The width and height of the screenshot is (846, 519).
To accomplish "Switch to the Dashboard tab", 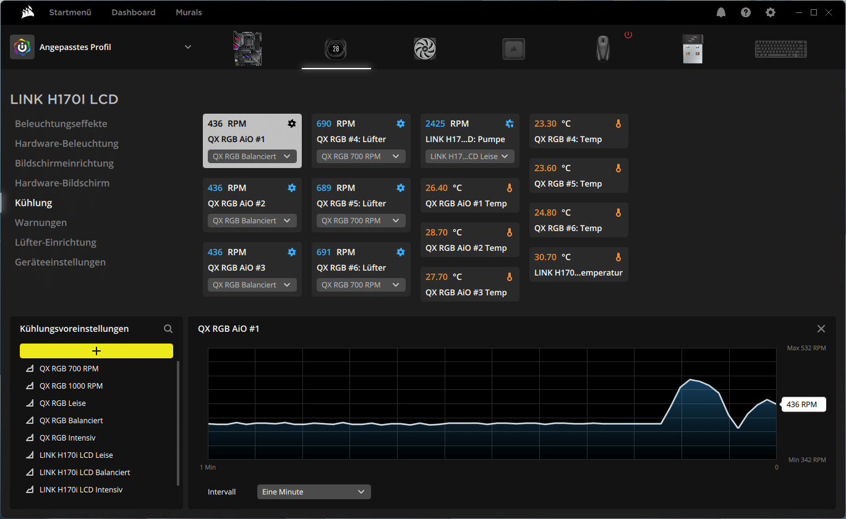I will [x=134, y=12].
